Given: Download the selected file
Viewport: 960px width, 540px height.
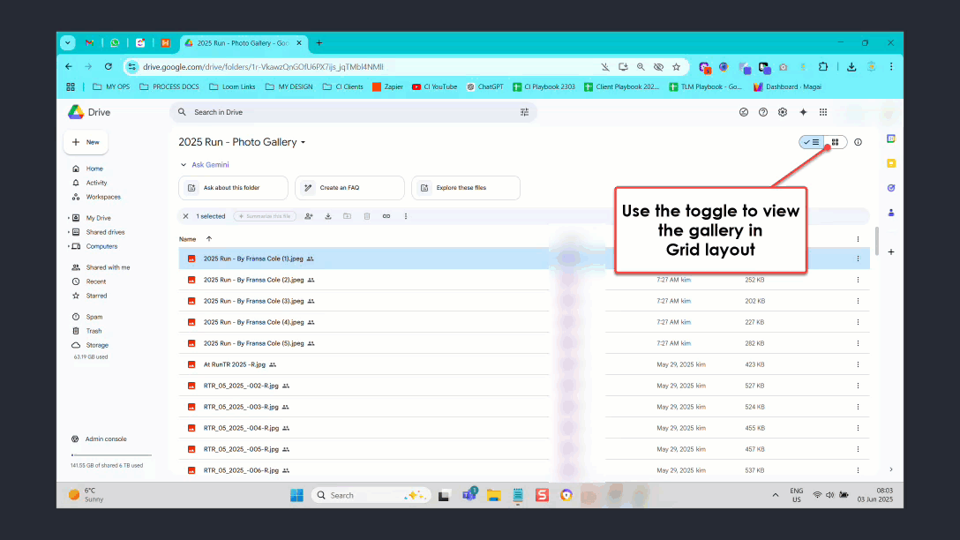Looking at the screenshot, I should coord(328,216).
